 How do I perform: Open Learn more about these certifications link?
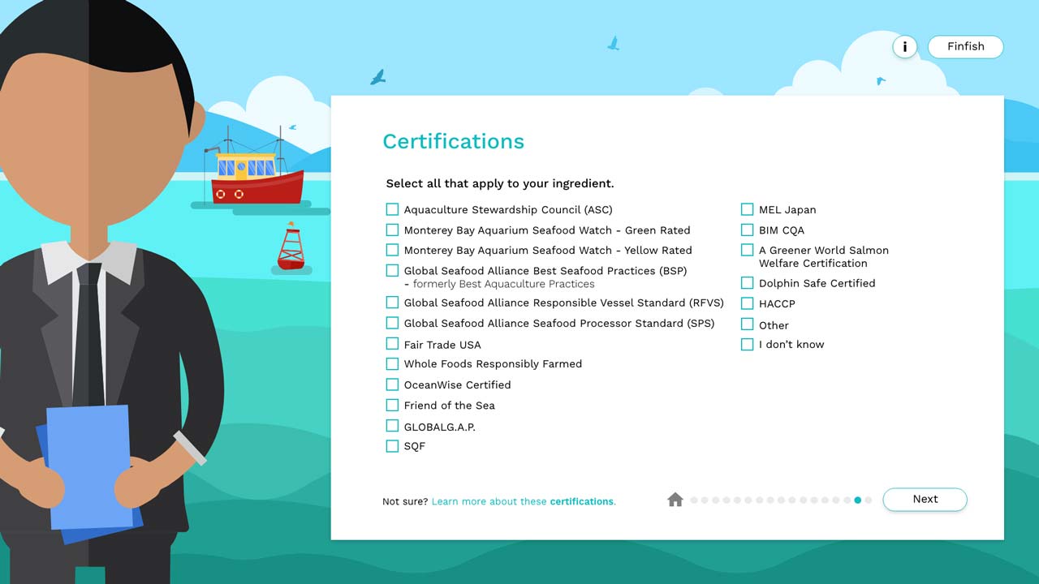(x=524, y=501)
